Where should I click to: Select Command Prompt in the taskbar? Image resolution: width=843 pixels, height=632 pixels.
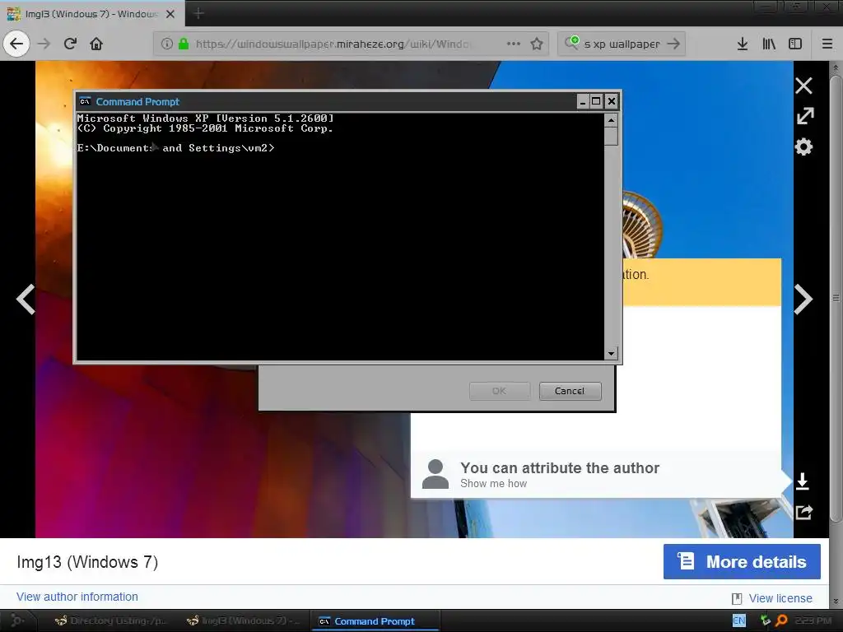375,620
